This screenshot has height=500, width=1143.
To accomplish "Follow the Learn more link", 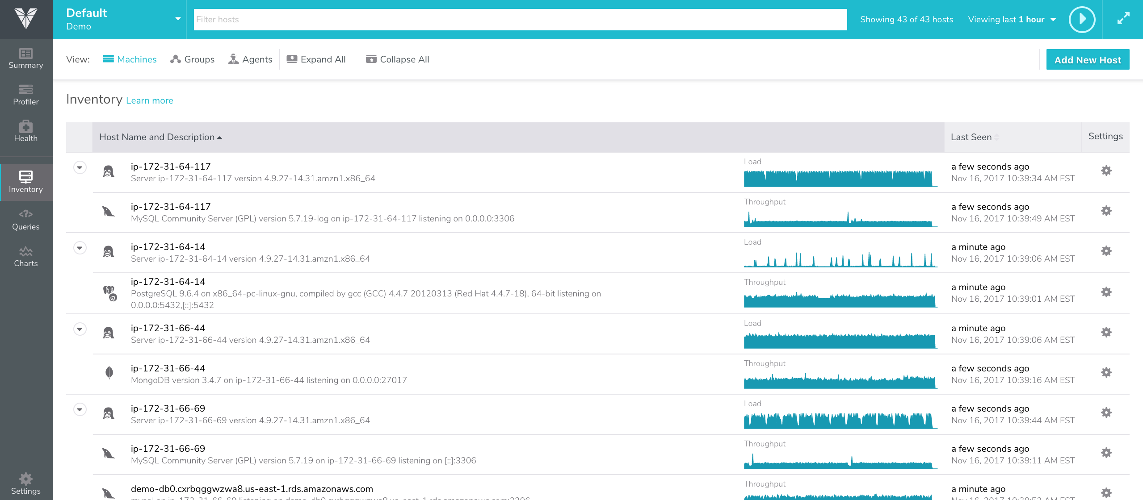I will tap(150, 100).
